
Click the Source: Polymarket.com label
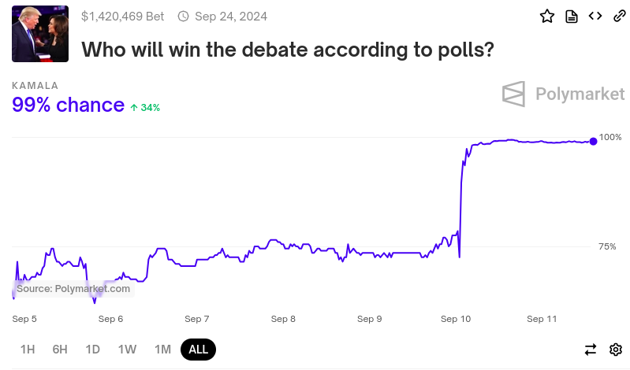[x=73, y=289]
